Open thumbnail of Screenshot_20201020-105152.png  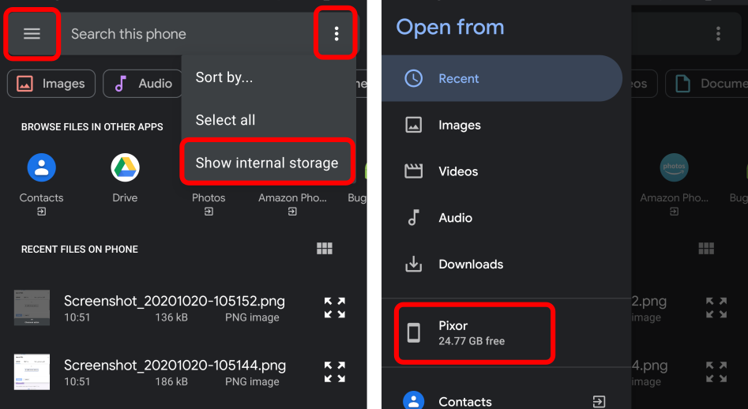click(x=32, y=308)
